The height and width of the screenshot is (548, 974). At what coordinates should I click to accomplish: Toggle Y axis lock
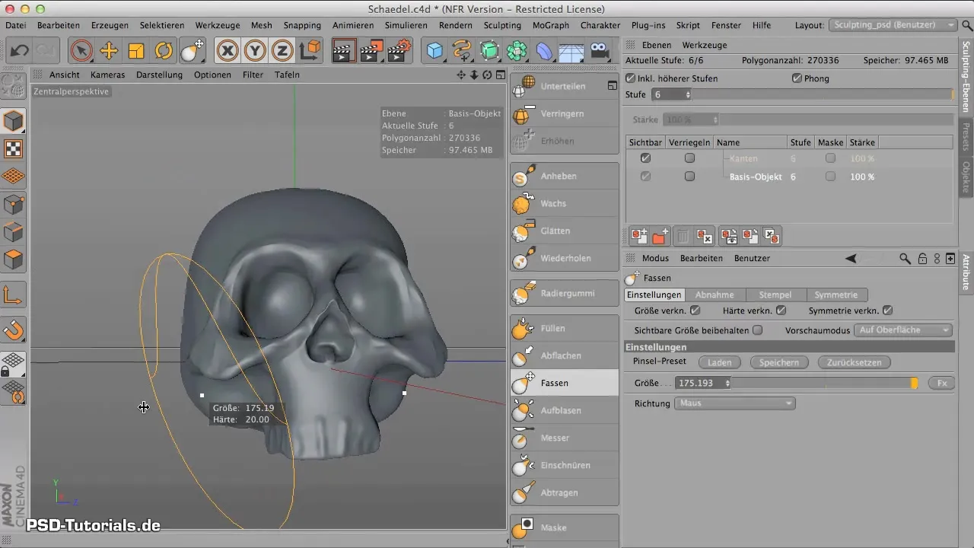click(255, 52)
